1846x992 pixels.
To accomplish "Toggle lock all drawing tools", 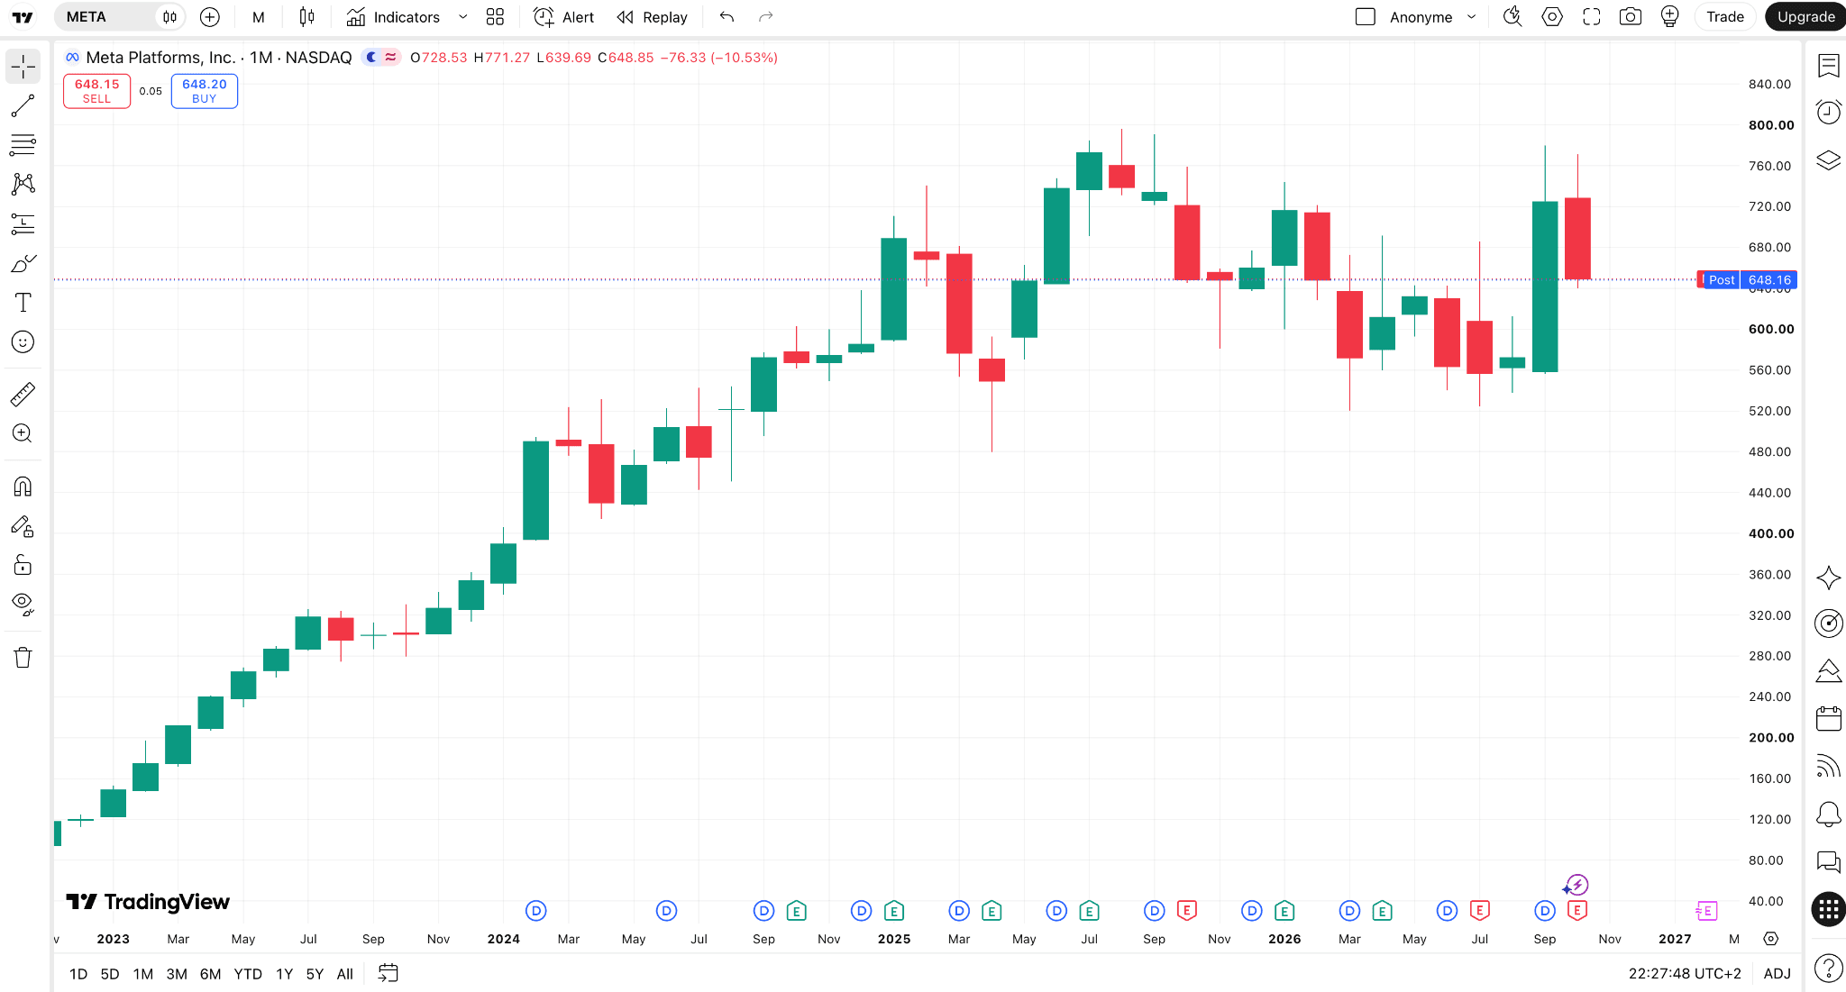I will [x=23, y=565].
